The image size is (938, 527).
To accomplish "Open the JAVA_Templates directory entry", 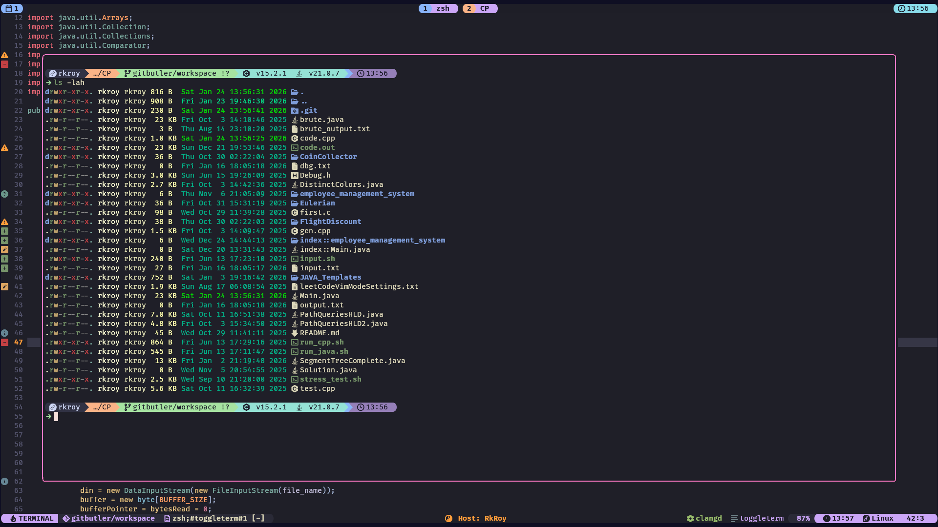I will [x=330, y=278].
